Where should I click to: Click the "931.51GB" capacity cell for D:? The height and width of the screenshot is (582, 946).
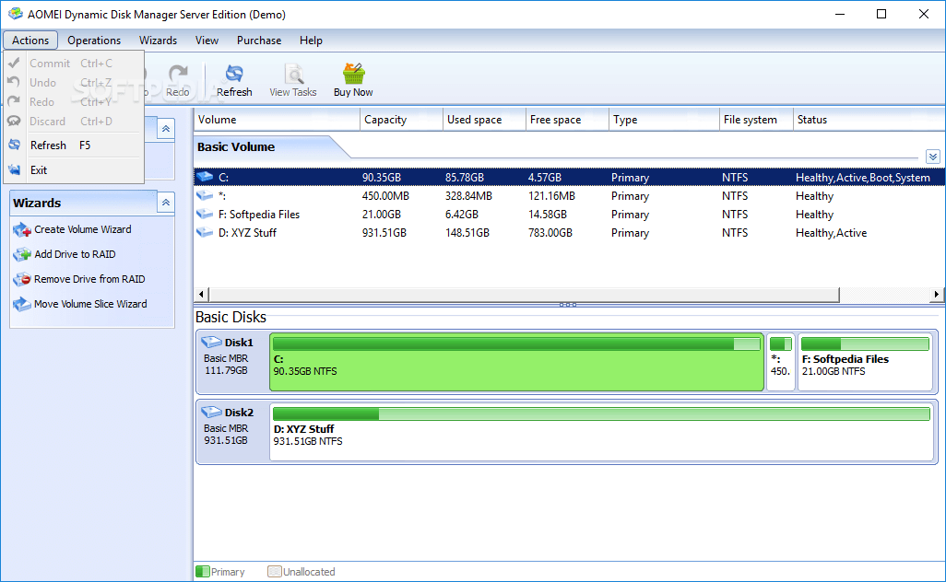[384, 233]
